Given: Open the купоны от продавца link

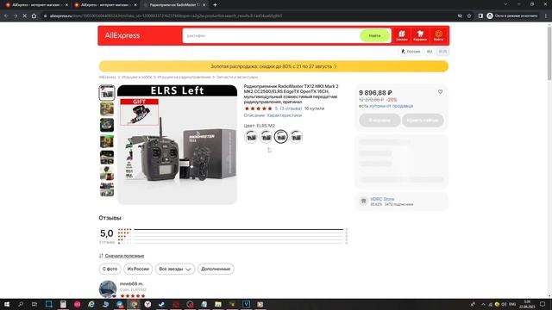Looking at the screenshot, I should pyautogui.click(x=391, y=106).
